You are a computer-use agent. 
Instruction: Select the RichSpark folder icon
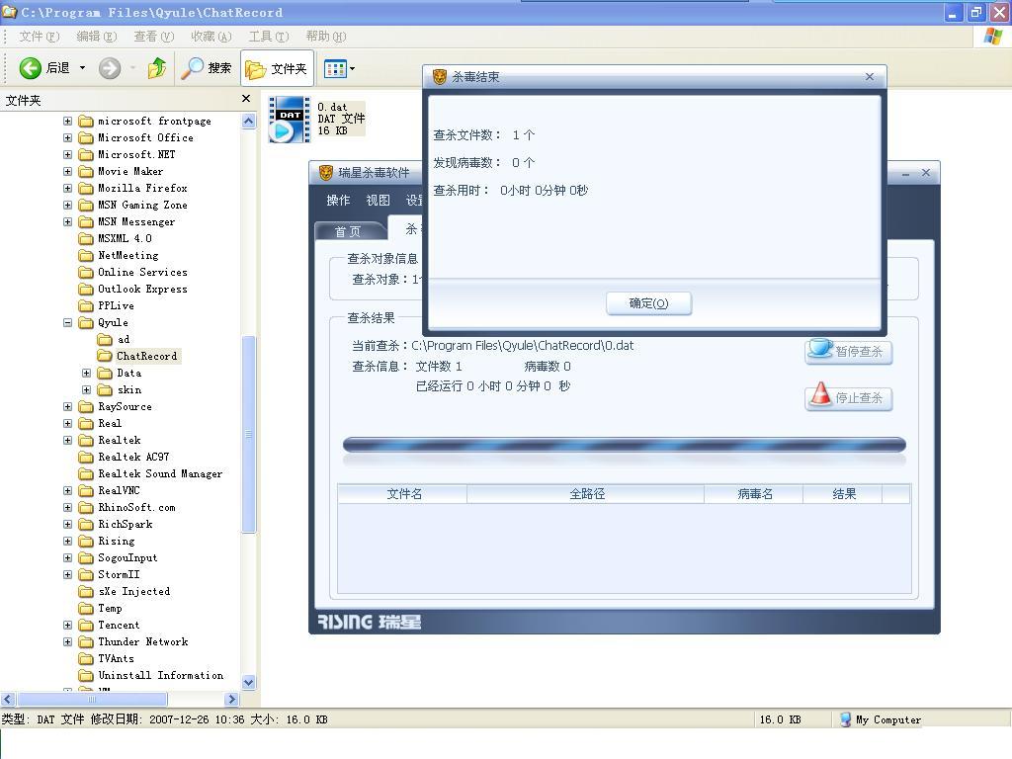pyautogui.click(x=85, y=524)
